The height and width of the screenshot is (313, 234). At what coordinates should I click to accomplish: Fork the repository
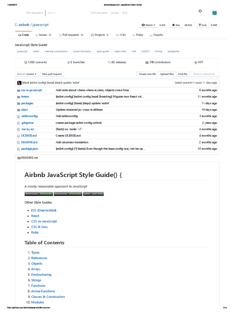pos(202,25)
